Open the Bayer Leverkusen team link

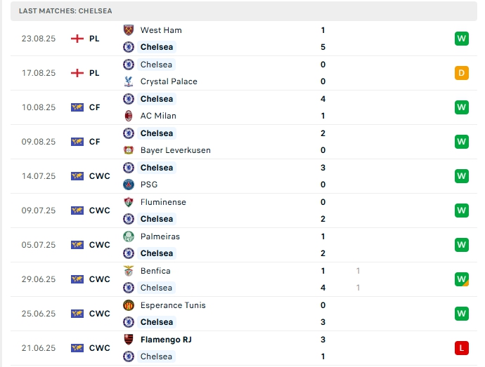coord(175,150)
